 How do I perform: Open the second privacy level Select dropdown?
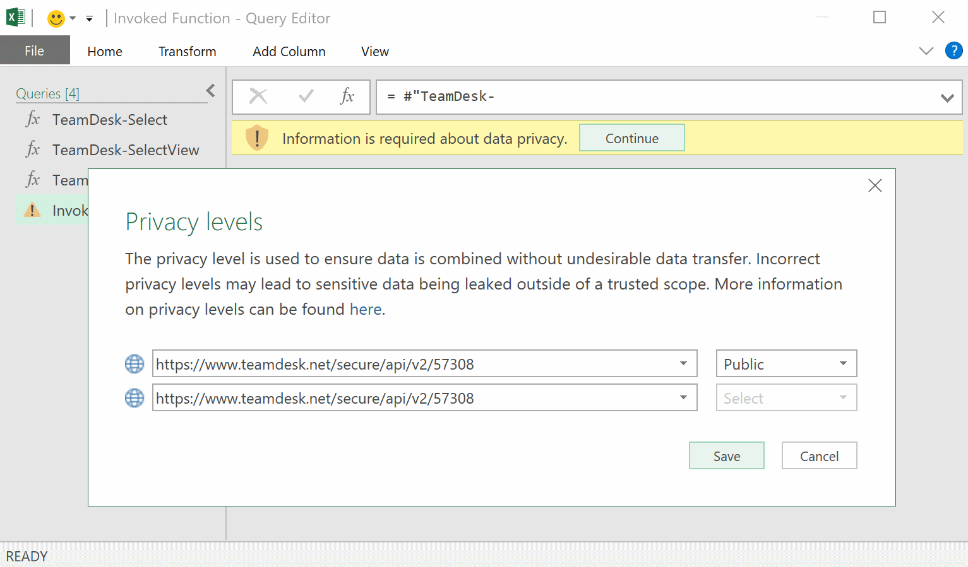(786, 398)
